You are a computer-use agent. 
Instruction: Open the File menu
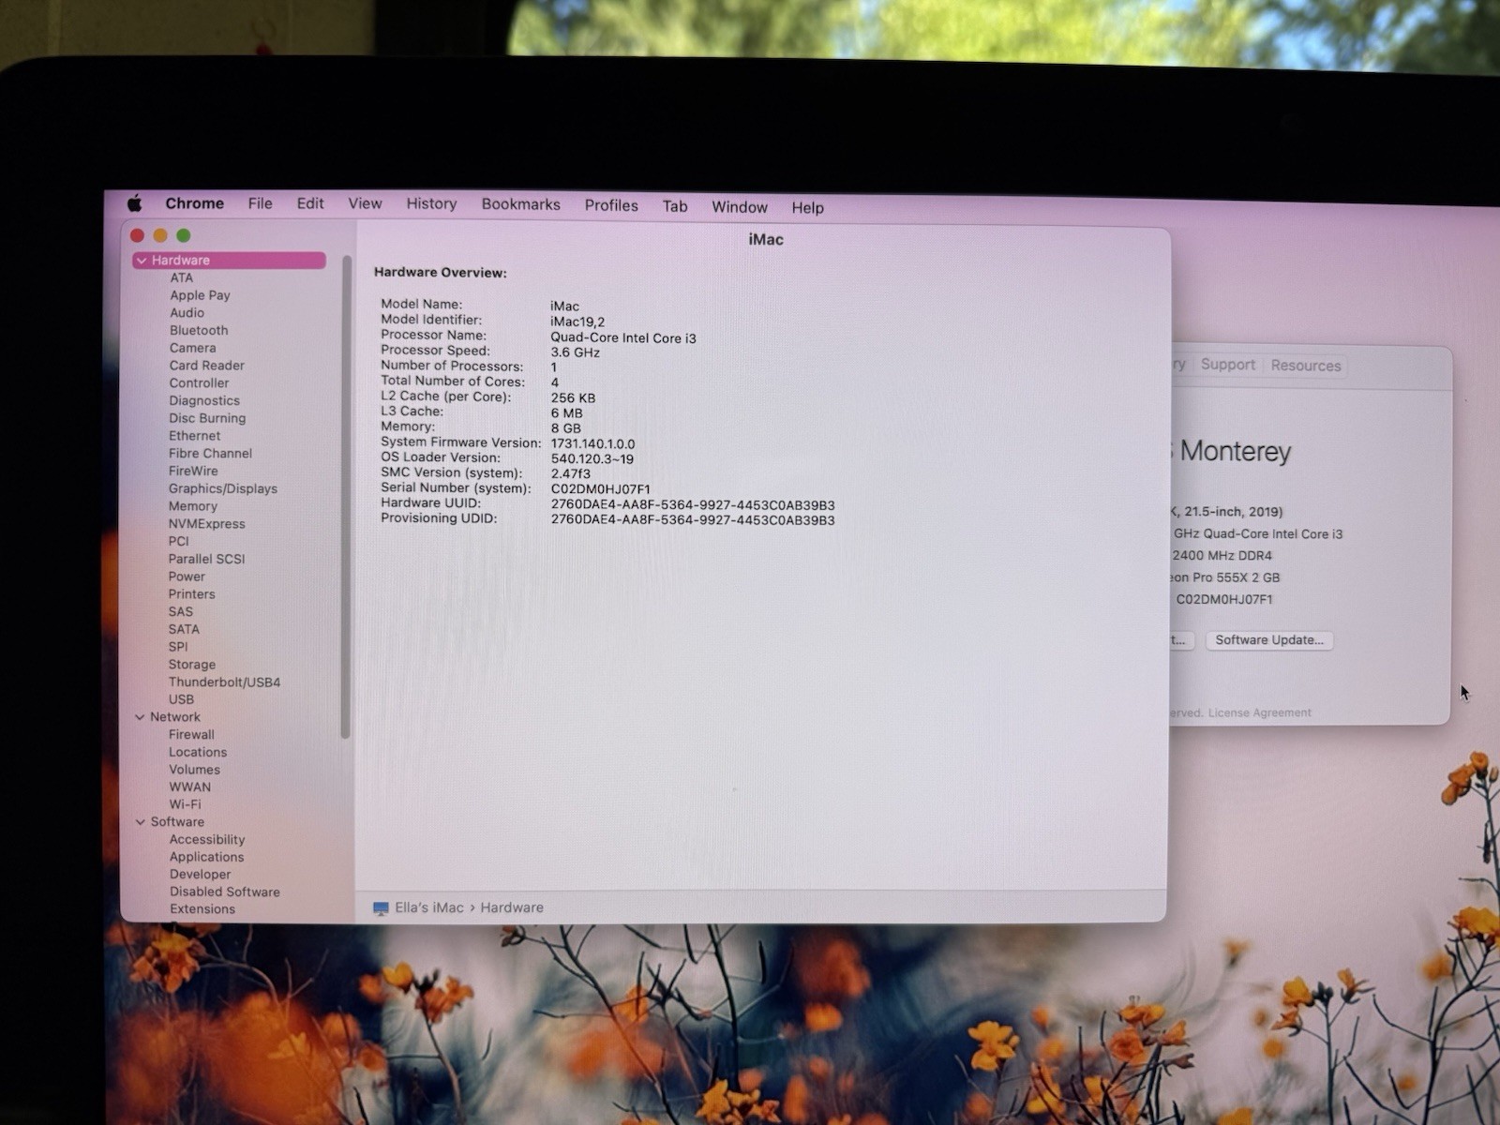tap(260, 203)
